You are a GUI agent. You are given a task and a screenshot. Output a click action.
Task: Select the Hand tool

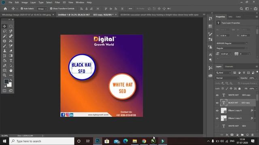point(11,70)
